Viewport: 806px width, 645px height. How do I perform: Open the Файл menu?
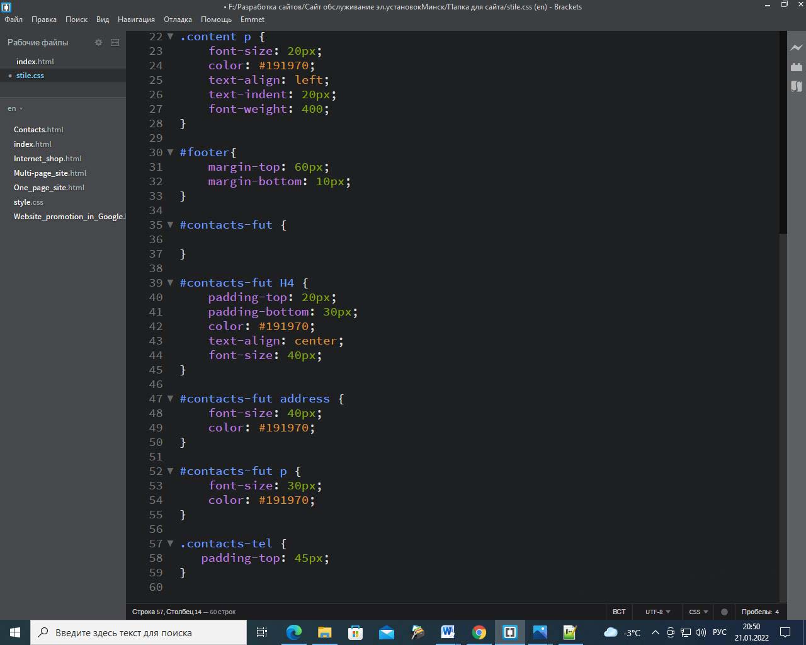pyautogui.click(x=13, y=20)
